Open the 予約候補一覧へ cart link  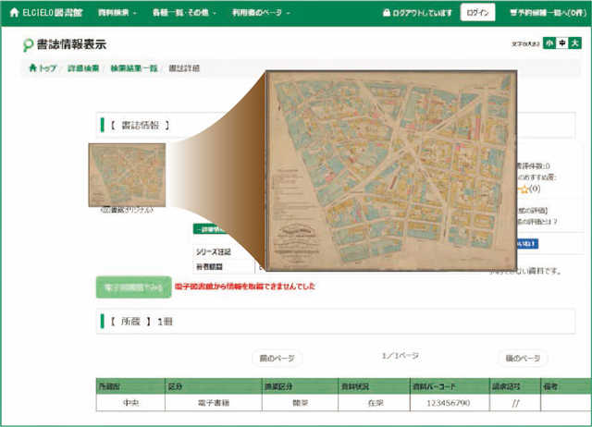548,12
